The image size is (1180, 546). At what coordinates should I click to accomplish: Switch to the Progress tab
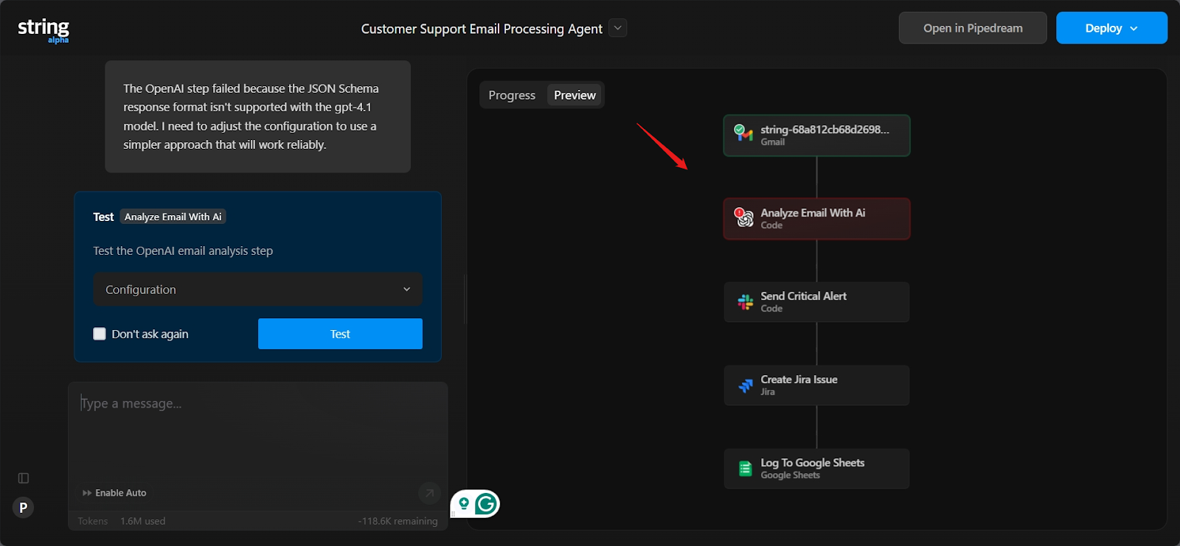512,95
